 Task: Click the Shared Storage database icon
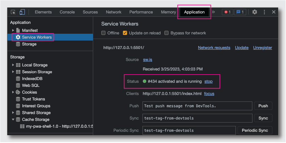(x=18, y=112)
